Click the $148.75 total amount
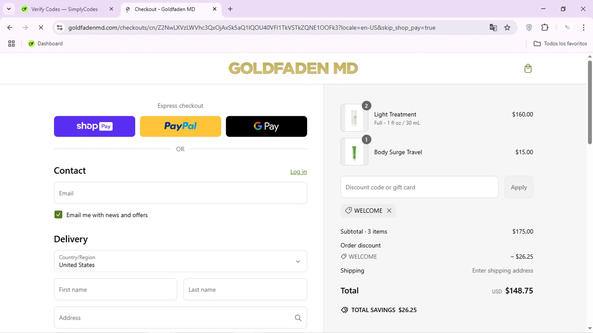 (519, 291)
